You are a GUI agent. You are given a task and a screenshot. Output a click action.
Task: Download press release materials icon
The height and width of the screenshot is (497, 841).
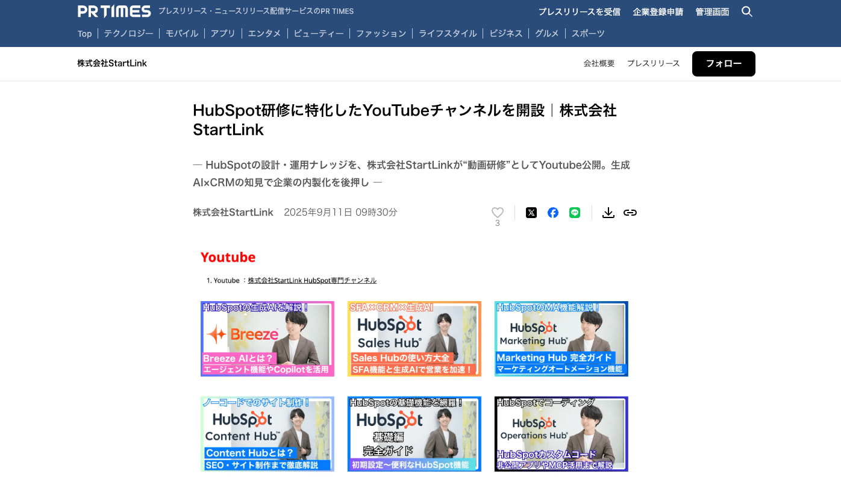click(608, 213)
